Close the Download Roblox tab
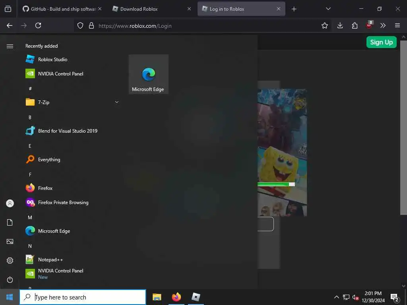This screenshot has width=407, height=305. coord(189,9)
